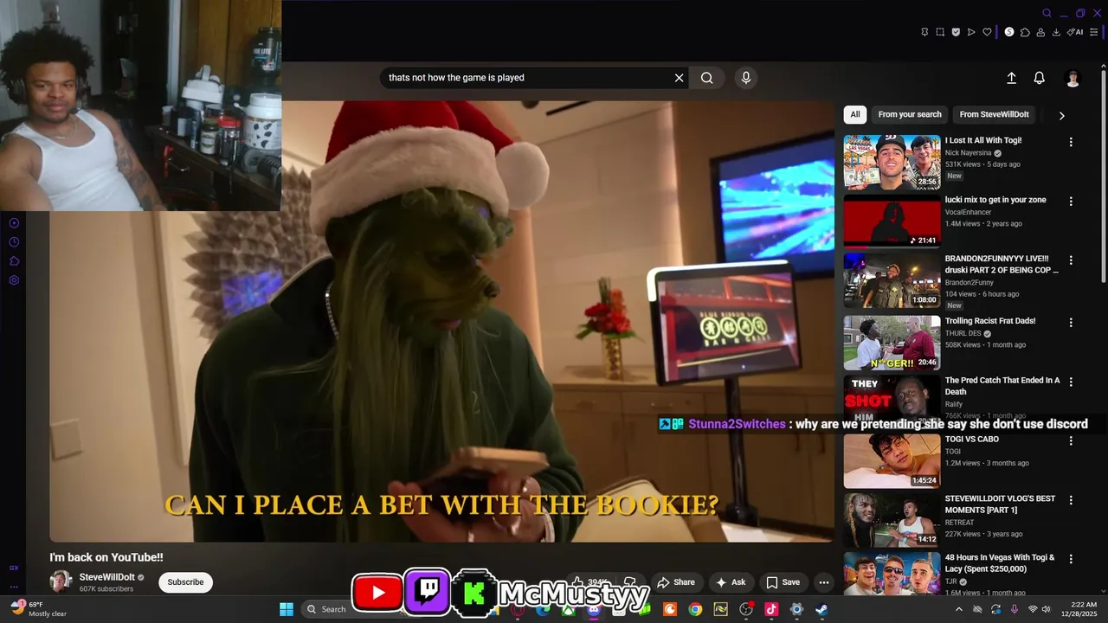
Task: Start voice search with the microphone icon
Action: 746,78
